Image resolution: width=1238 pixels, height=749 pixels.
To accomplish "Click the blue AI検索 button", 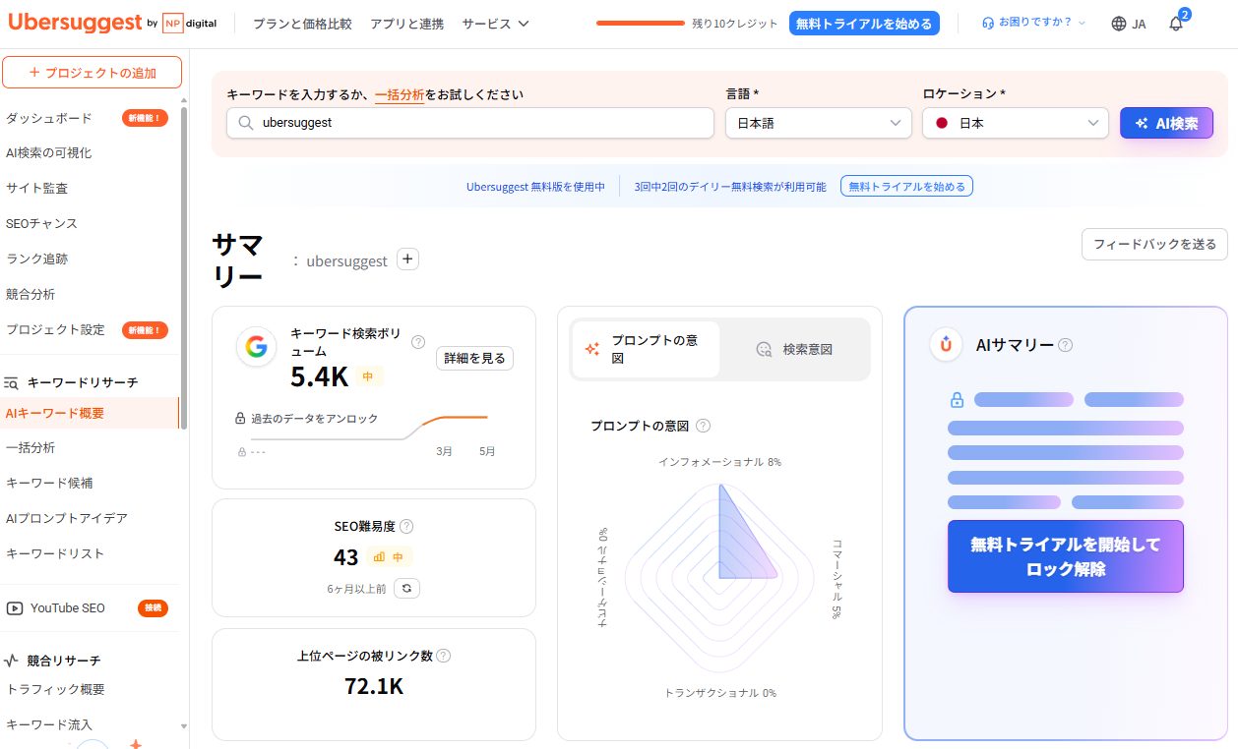I will [1166, 123].
